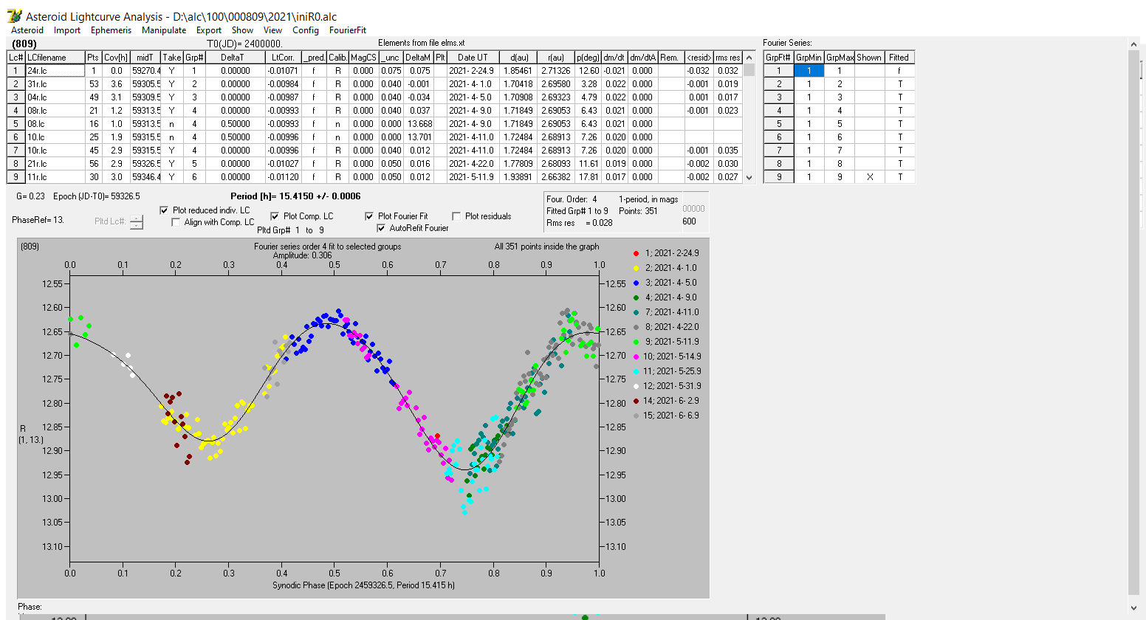
Task: Select filename cell 21r.lc
Action: [x=55, y=164]
